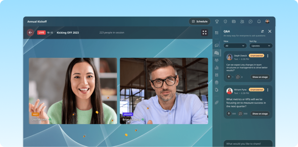Click the fullscreen expand icon on stage
The image size is (298, 147).
204,33
